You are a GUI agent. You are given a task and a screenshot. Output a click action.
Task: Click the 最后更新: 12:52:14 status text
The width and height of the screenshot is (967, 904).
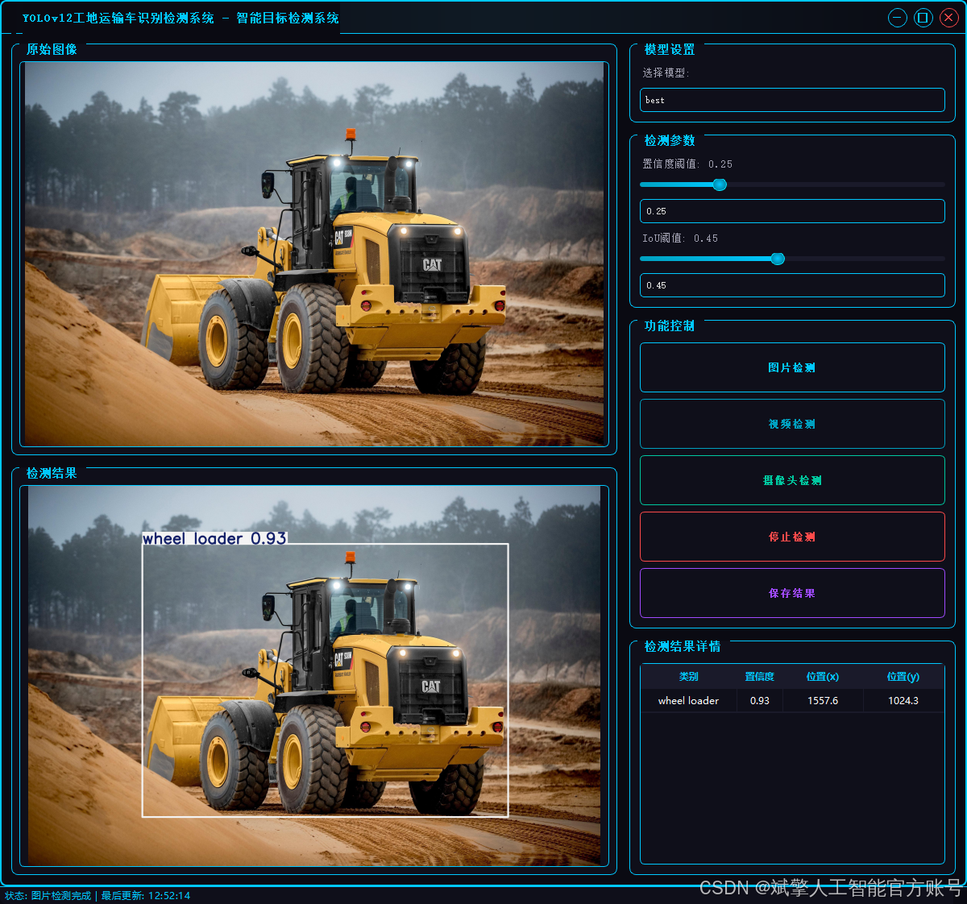[x=146, y=896]
